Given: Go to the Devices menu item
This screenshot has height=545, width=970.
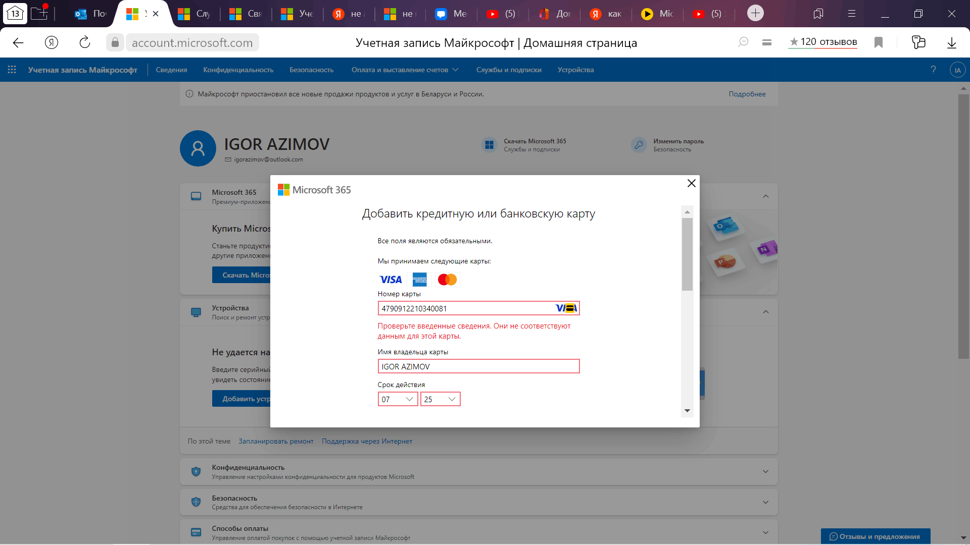Looking at the screenshot, I should (575, 70).
